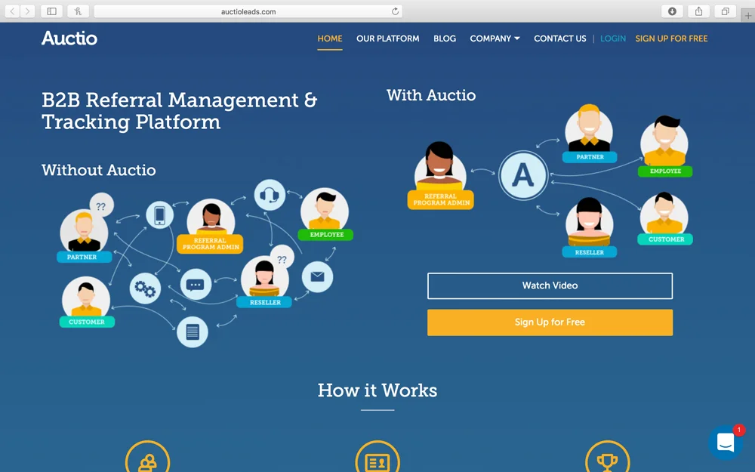Click the Honey extension icon in toolbar
The width and height of the screenshot is (755, 472).
pyautogui.click(x=78, y=11)
